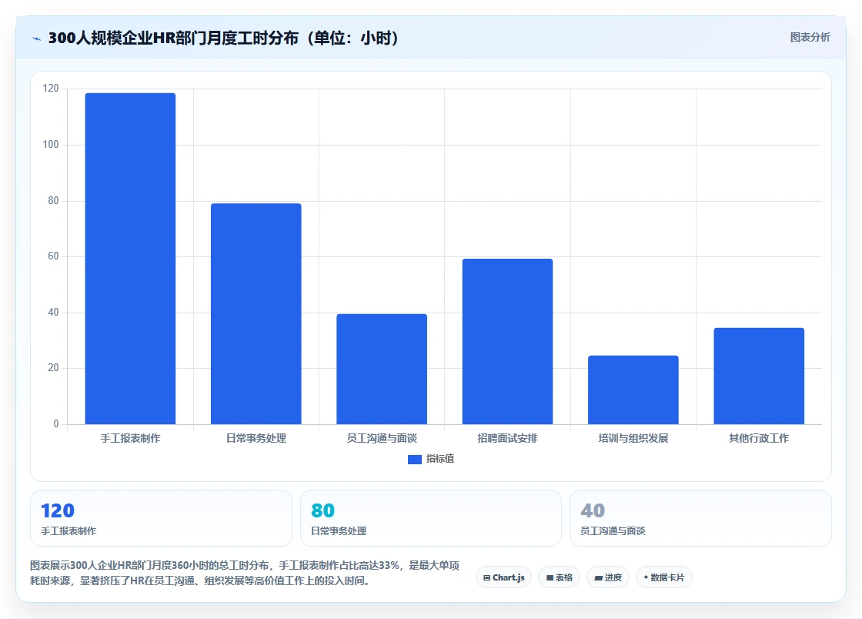
Task: Select the 40 员工沟通与面谈 data card
Action: (x=700, y=518)
